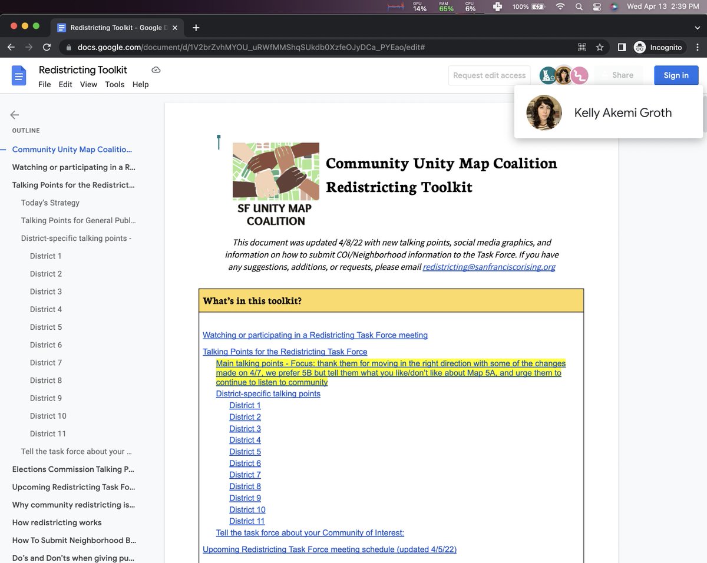The width and height of the screenshot is (707, 563).
Task: Close the document outline with the back arrow
Action: 15,115
